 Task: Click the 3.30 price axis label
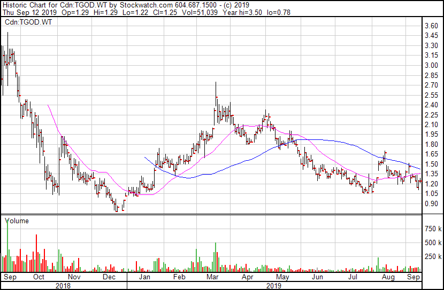432,45
